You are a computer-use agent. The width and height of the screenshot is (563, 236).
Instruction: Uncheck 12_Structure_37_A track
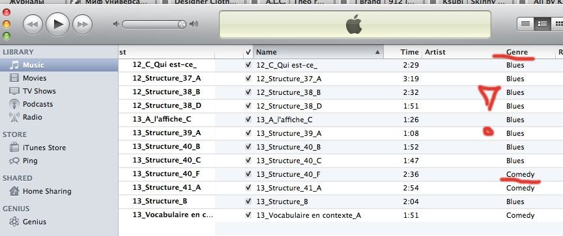click(248, 79)
